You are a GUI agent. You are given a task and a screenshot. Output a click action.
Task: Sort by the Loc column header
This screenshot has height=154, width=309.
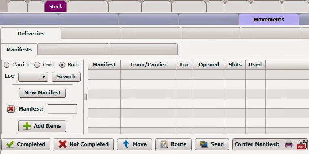[185, 65]
